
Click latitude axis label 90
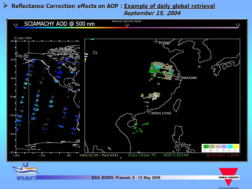(x=12, y=41)
